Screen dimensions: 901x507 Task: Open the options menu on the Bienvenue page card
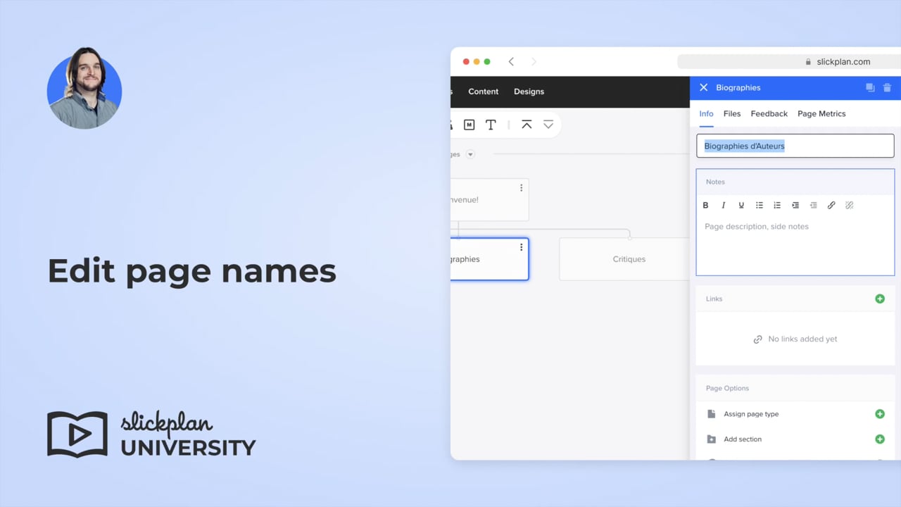pos(521,188)
